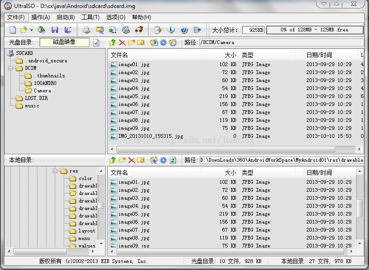The image size is (369, 270).
Task: Click Extract icon in disc image toolbar
Action: (154, 42)
